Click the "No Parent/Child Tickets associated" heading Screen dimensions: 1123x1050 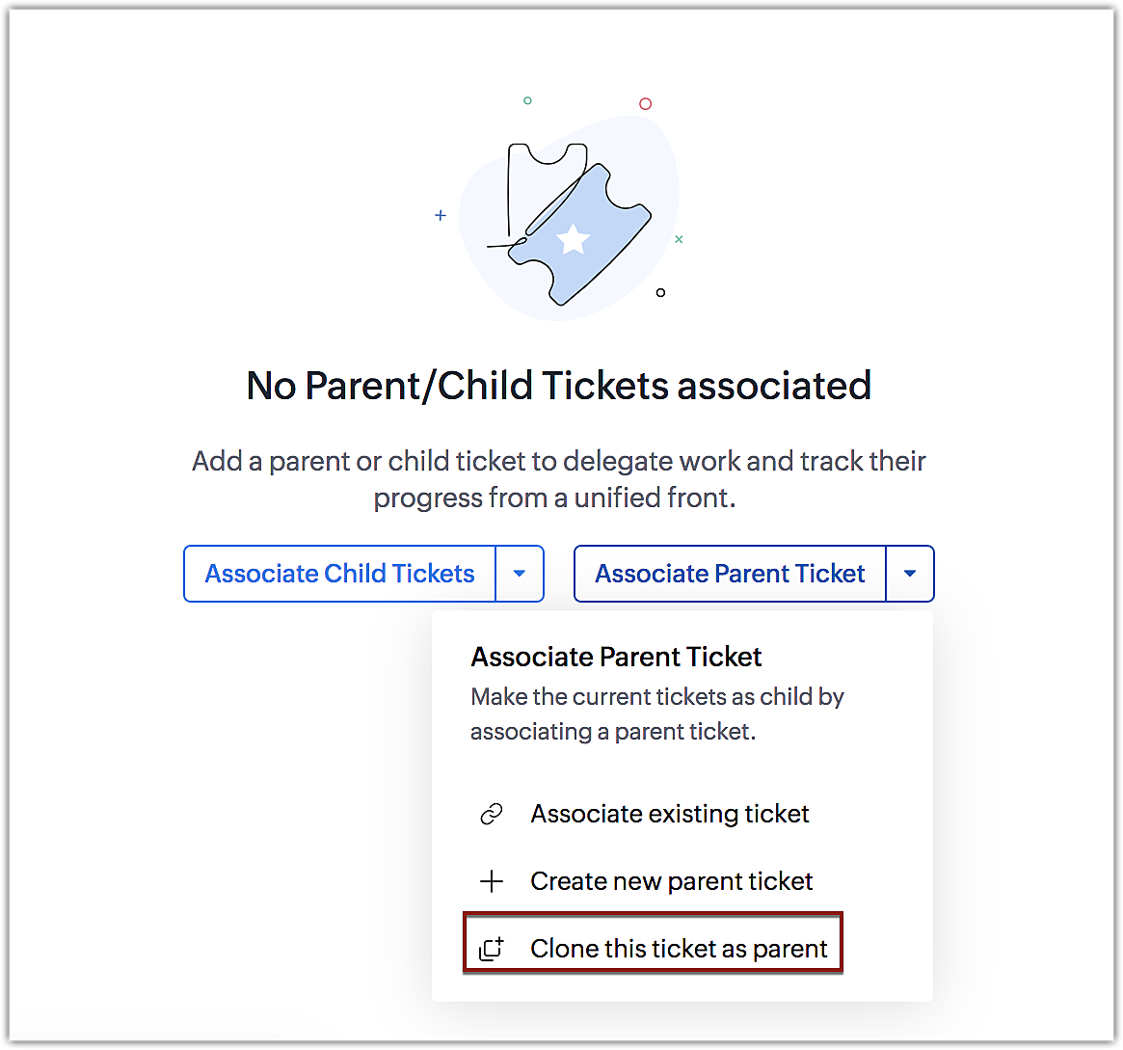click(x=559, y=386)
